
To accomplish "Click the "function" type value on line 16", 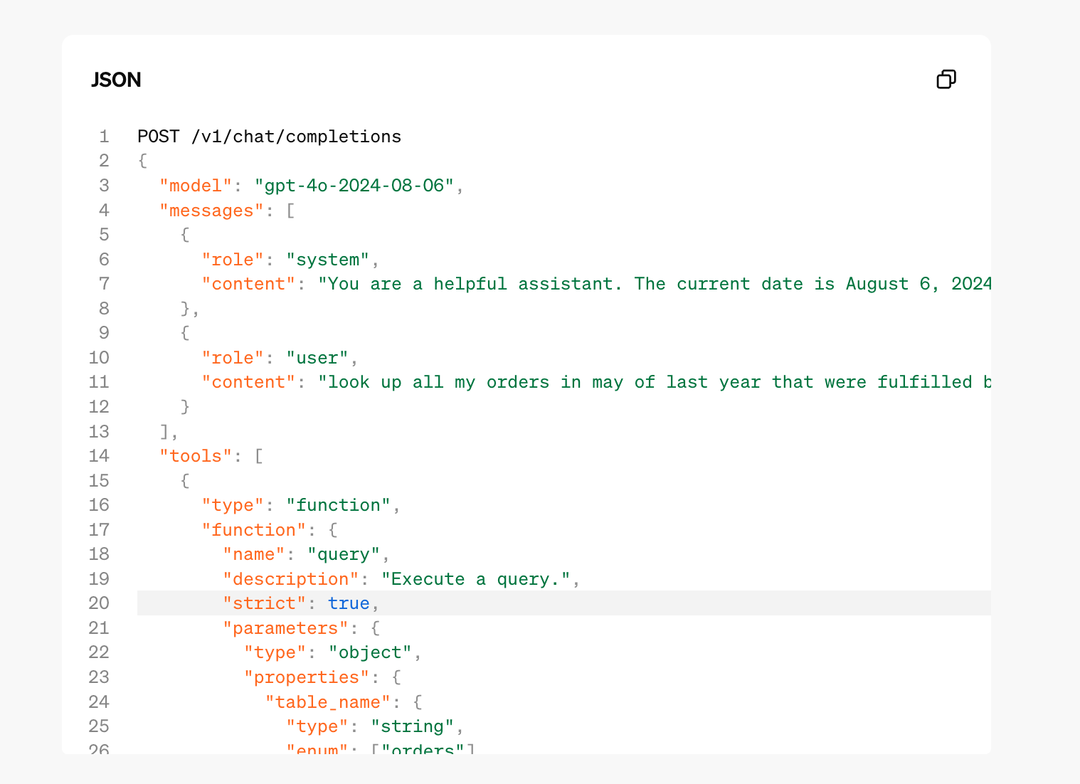I will 338,505.
